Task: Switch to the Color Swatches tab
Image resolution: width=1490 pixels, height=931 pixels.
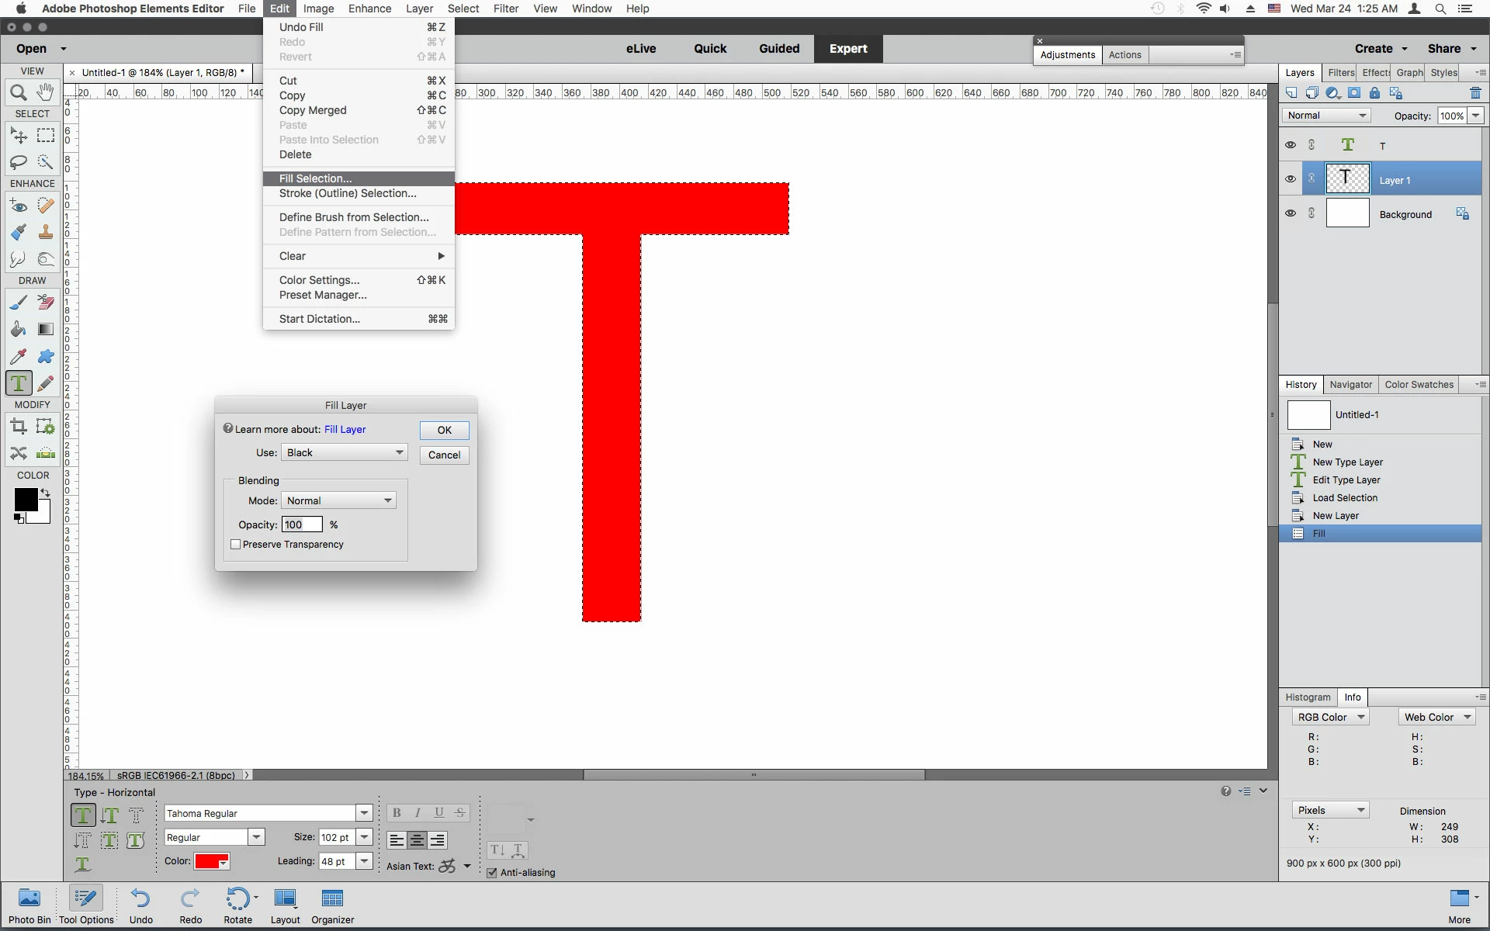Action: click(1419, 385)
